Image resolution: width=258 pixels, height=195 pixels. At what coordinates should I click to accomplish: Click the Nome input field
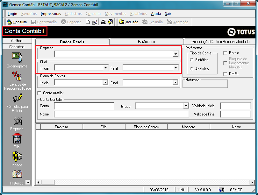(121, 114)
